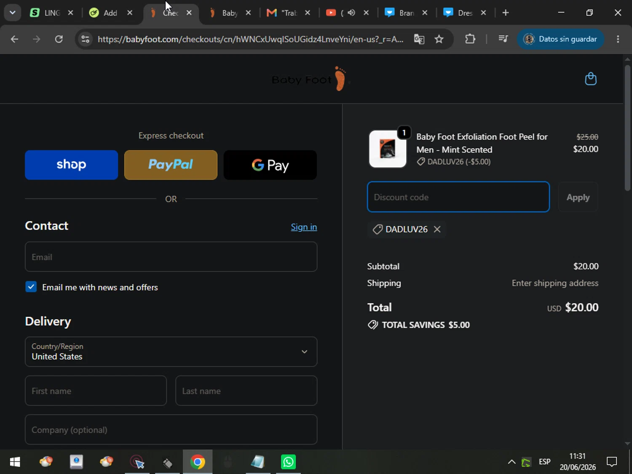The height and width of the screenshot is (474, 632).
Task: Switch the ESP keyboard language
Action: tap(544, 462)
